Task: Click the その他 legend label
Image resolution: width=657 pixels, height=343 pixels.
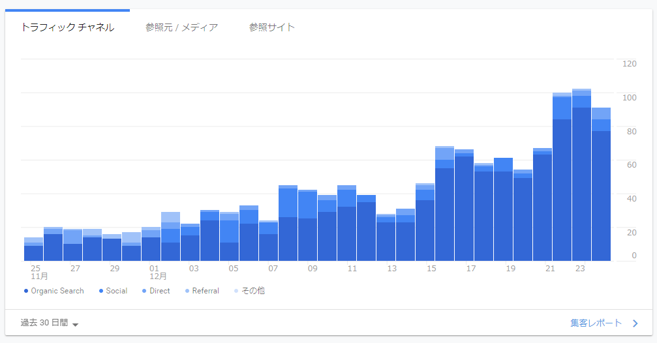Action: [252, 291]
